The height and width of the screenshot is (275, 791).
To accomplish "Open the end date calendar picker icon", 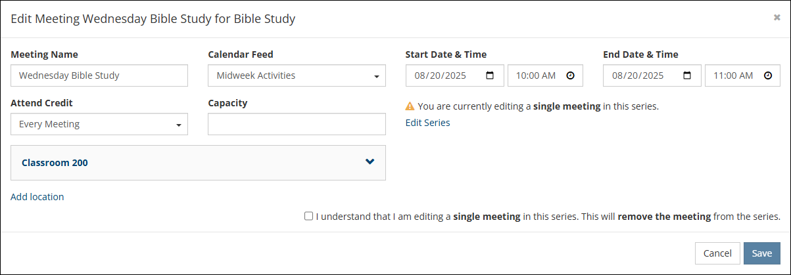I will pos(687,75).
